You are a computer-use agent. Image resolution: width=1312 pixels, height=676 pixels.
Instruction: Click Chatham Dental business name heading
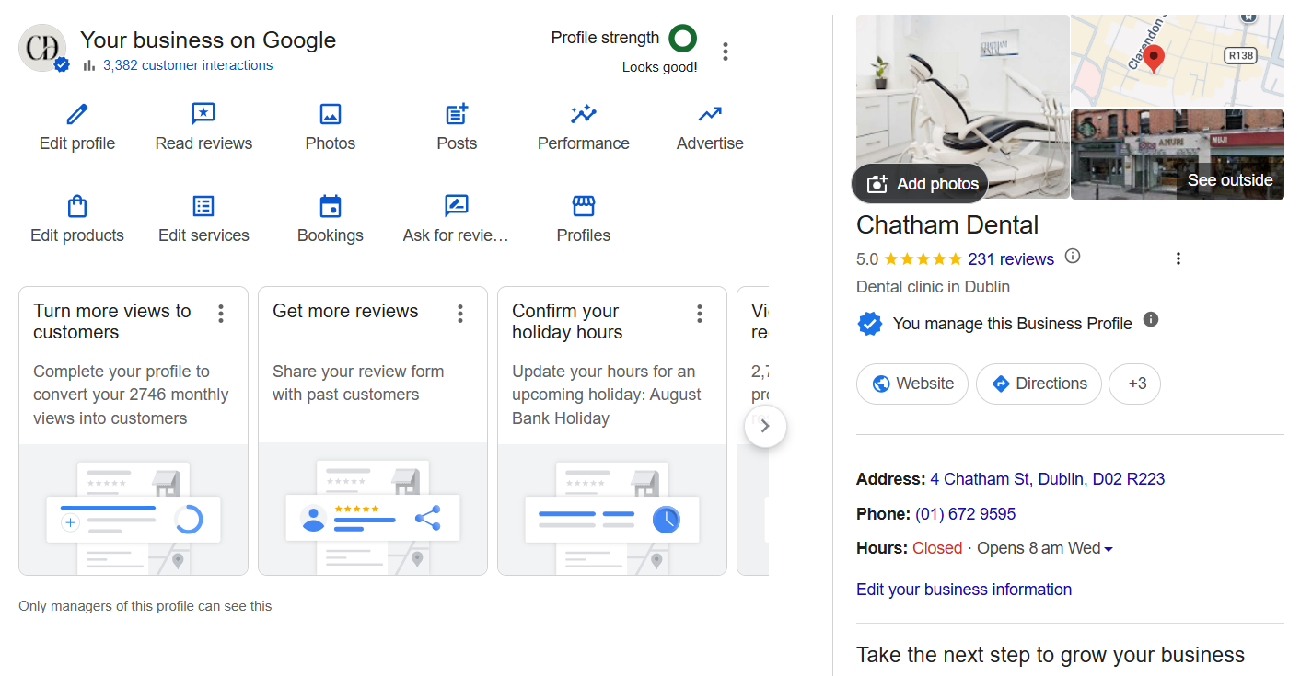point(947,225)
